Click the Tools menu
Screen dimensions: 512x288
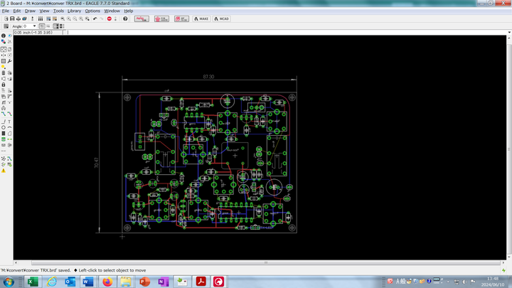58,11
